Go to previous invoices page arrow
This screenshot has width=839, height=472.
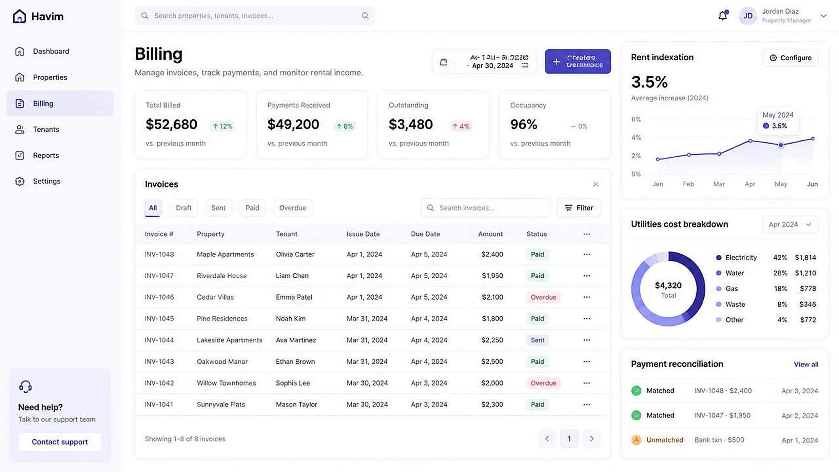coord(547,439)
